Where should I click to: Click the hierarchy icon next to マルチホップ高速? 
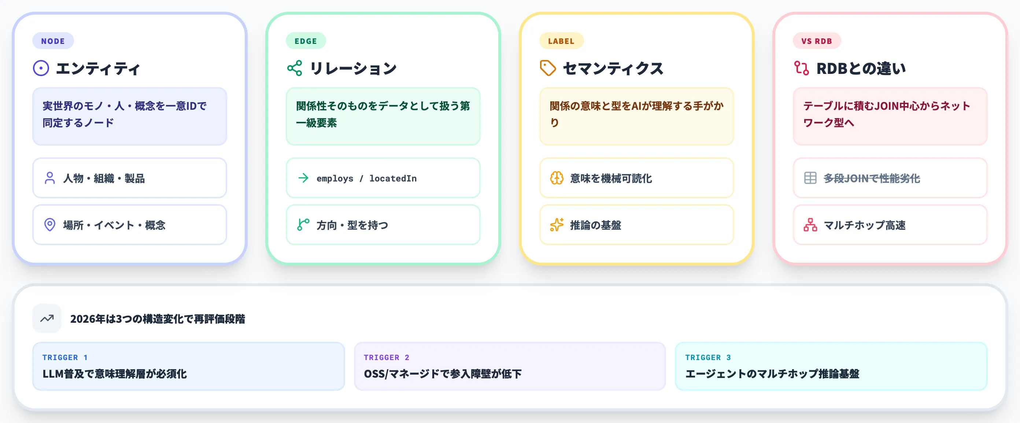pyautogui.click(x=809, y=225)
